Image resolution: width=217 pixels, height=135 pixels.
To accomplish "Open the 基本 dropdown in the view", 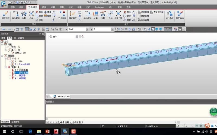I will tap(77, 36).
